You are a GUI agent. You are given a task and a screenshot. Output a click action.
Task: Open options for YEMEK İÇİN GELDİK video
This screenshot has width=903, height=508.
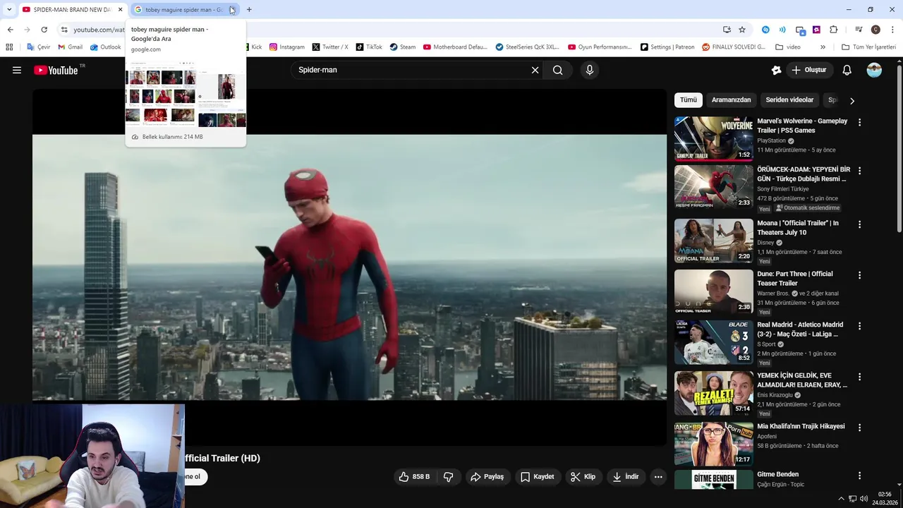[x=859, y=377]
